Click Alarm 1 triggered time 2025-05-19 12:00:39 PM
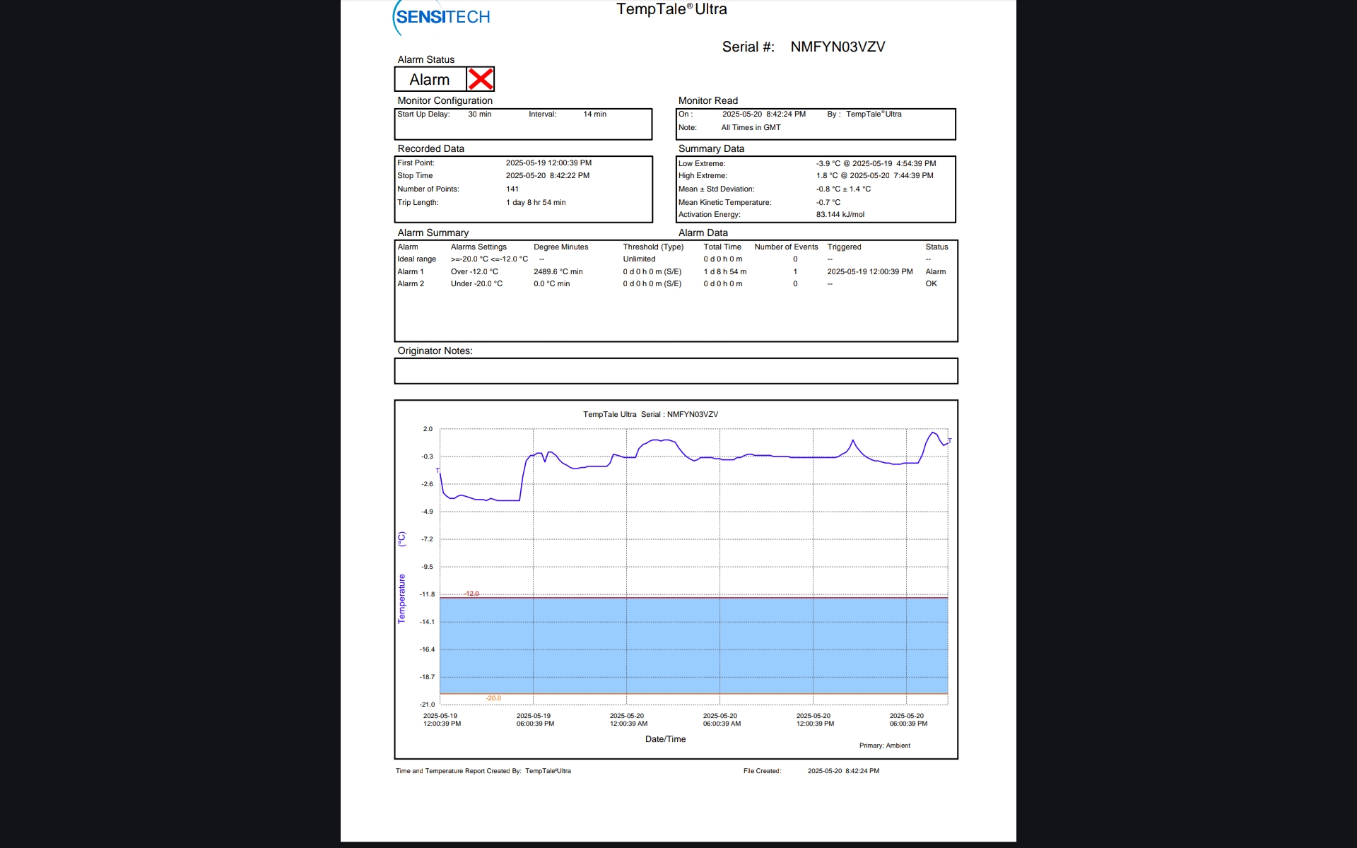The width and height of the screenshot is (1357, 848). click(x=869, y=271)
